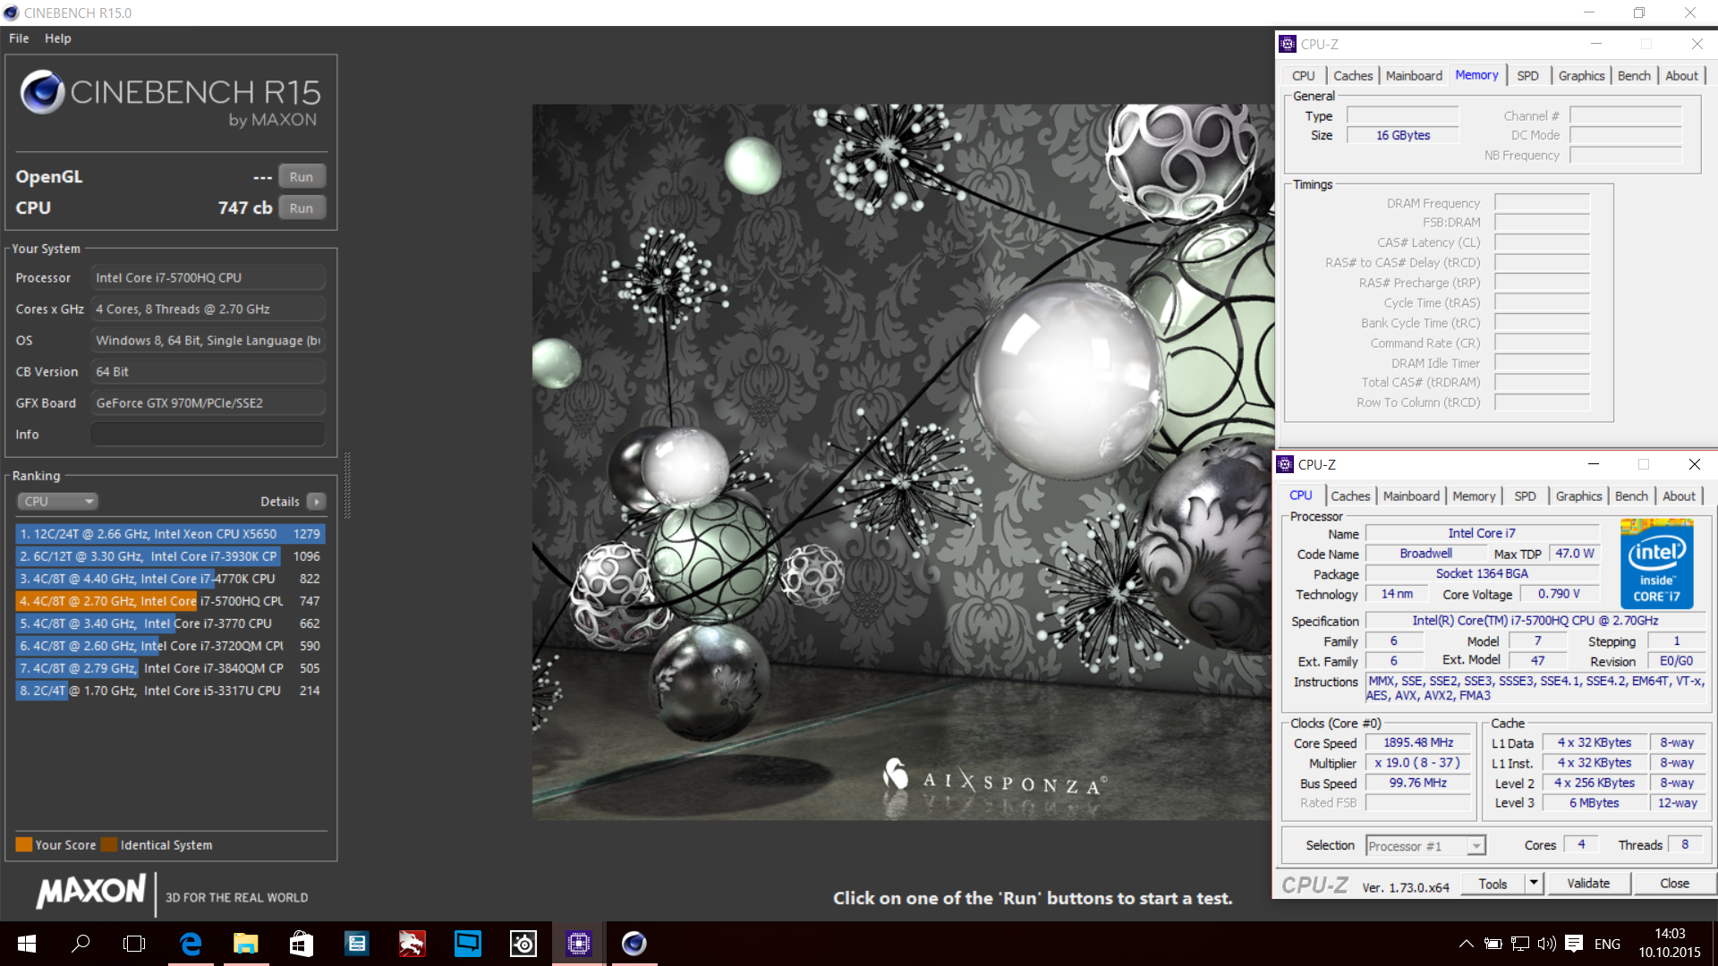Click the Your Score orange legend swatch
1718x966 pixels.
24,844
